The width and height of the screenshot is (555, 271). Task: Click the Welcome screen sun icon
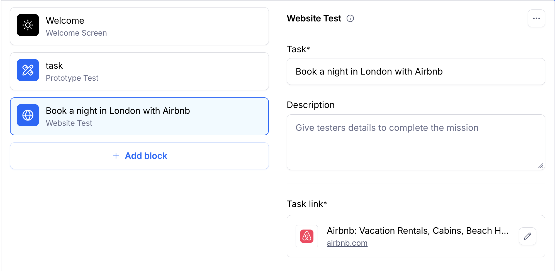coord(28,25)
